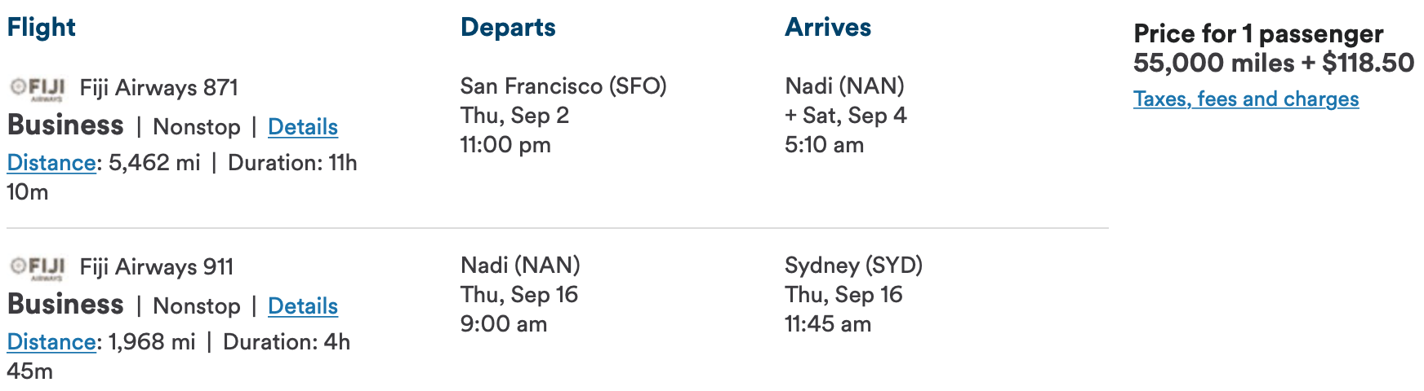Screen dimensions: 1424x391
Task: Click the Fiji Airways logo for flight 871
Action: point(38,88)
